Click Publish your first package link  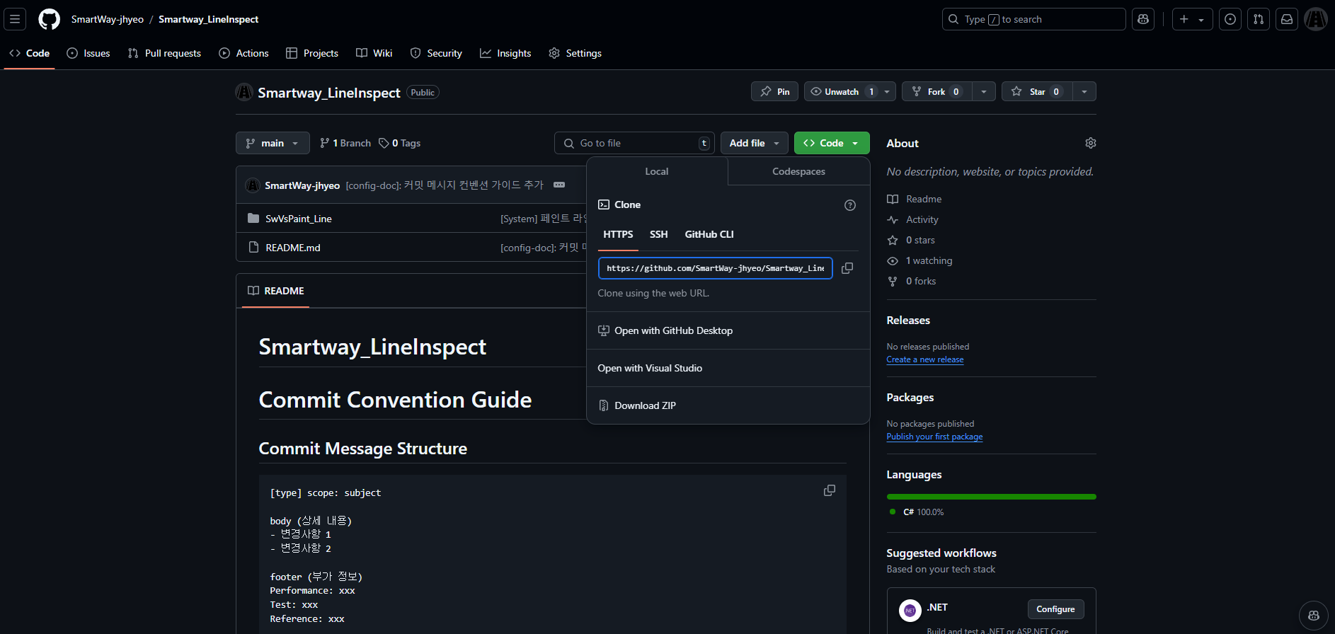[934, 437]
